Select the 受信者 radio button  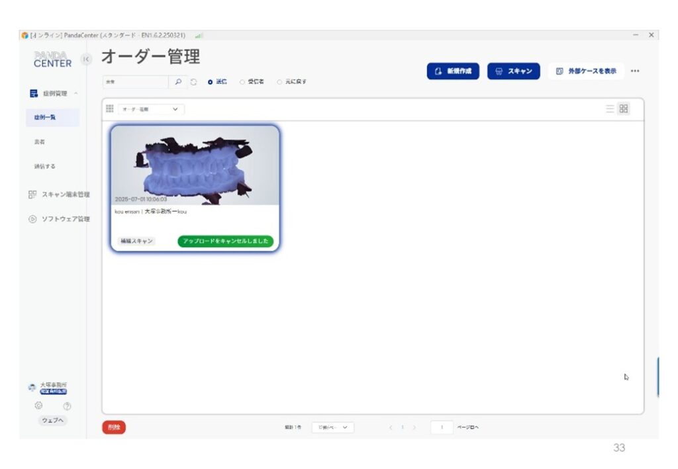pyautogui.click(x=242, y=82)
